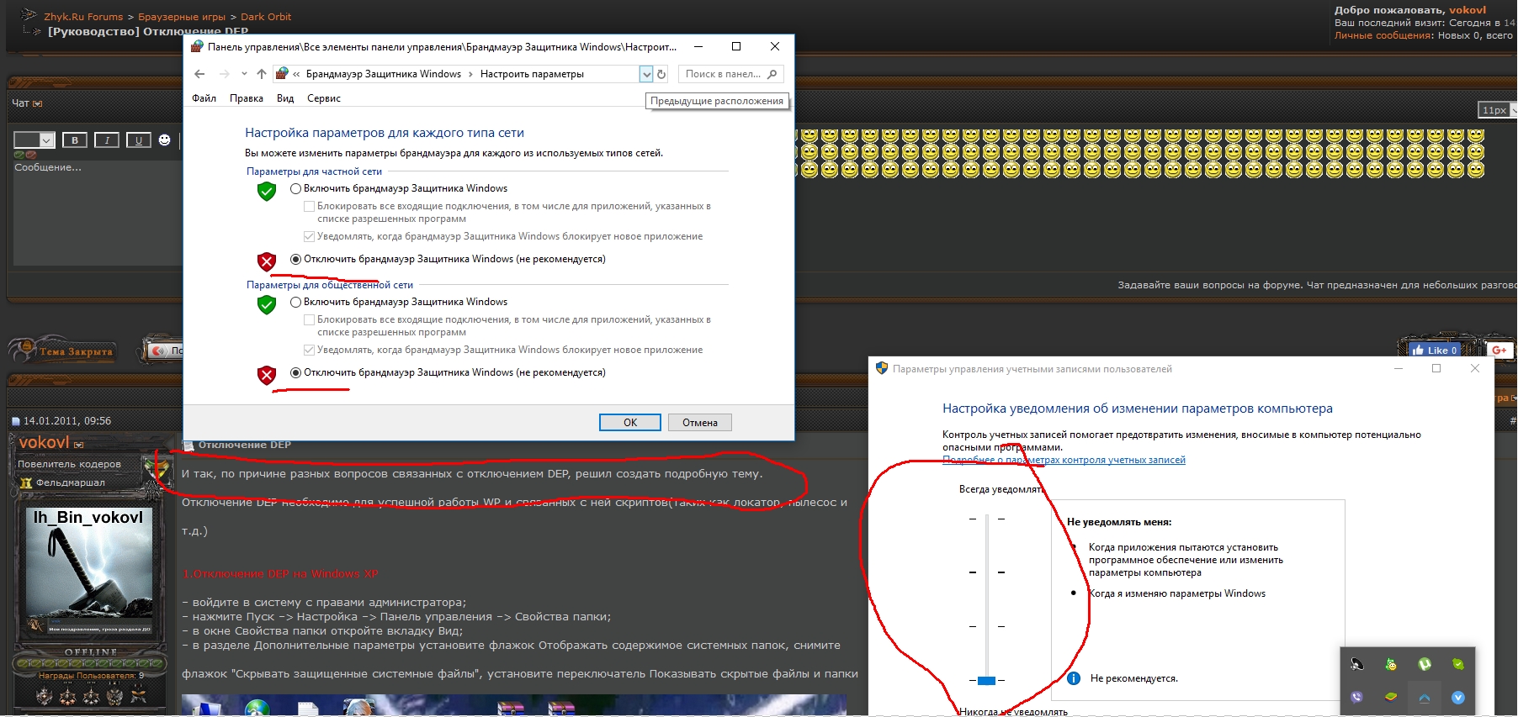Select 'Отключить брандмауэр' for public network
Viewport: 1518px width, 717px height.
tap(295, 373)
